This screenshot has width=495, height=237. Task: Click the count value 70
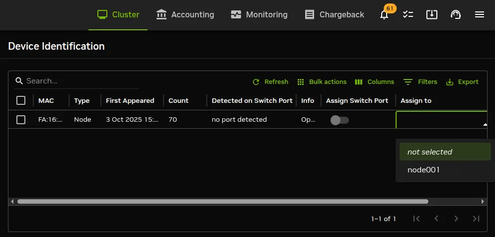click(x=172, y=120)
